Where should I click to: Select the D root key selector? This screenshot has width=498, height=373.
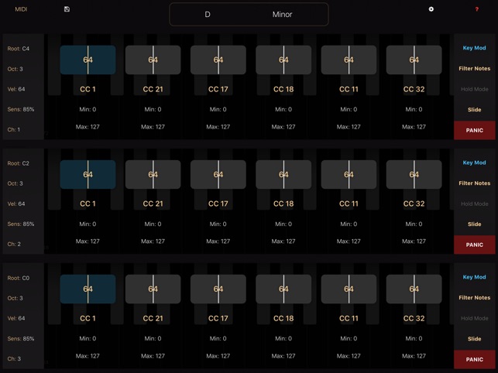[208, 15]
